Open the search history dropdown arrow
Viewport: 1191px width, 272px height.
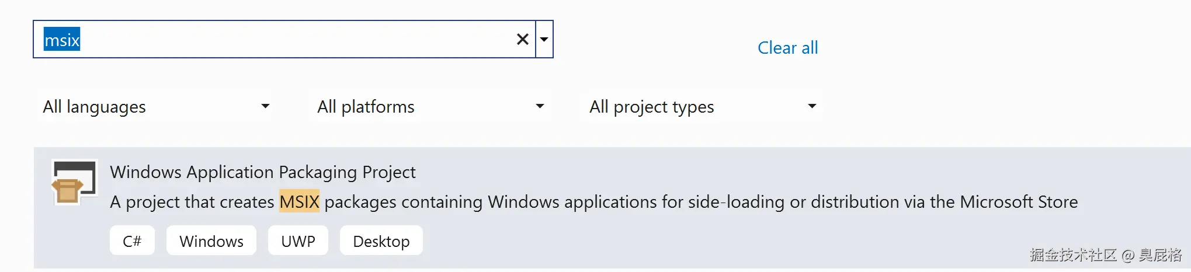pyautogui.click(x=544, y=40)
